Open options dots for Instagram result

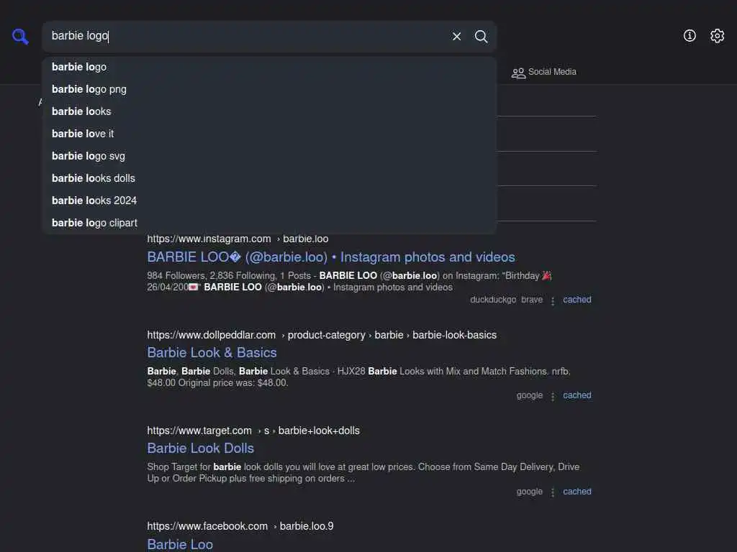point(553,300)
